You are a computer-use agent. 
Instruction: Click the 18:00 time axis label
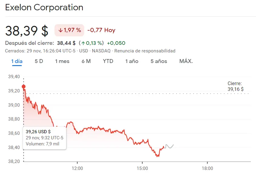pyautogui.click(x=207, y=168)
